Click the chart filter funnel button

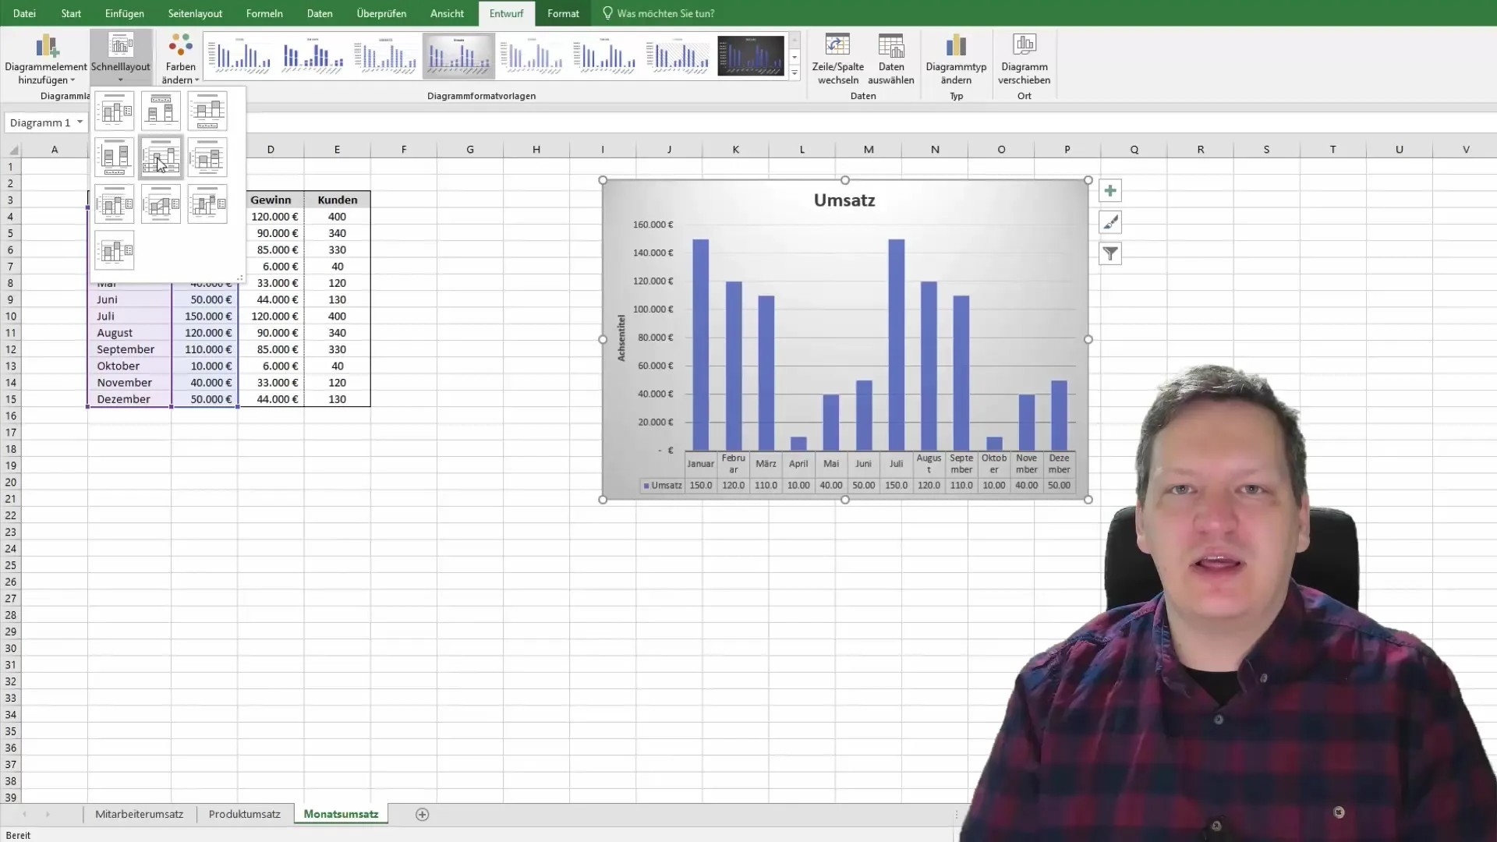pos(1110,253)
